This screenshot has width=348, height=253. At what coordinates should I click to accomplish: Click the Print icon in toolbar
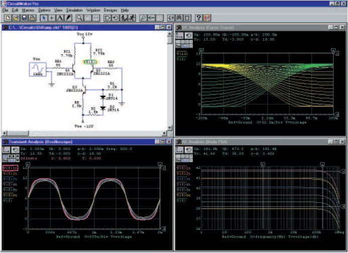pyautogui.click(x=31, y=18)
